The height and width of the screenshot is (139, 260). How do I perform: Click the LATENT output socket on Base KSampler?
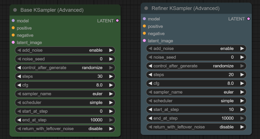(117, 21)
